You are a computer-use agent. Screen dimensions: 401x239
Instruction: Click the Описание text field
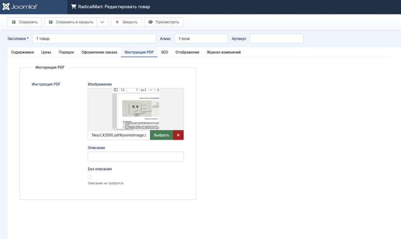(x=136, y=157)
